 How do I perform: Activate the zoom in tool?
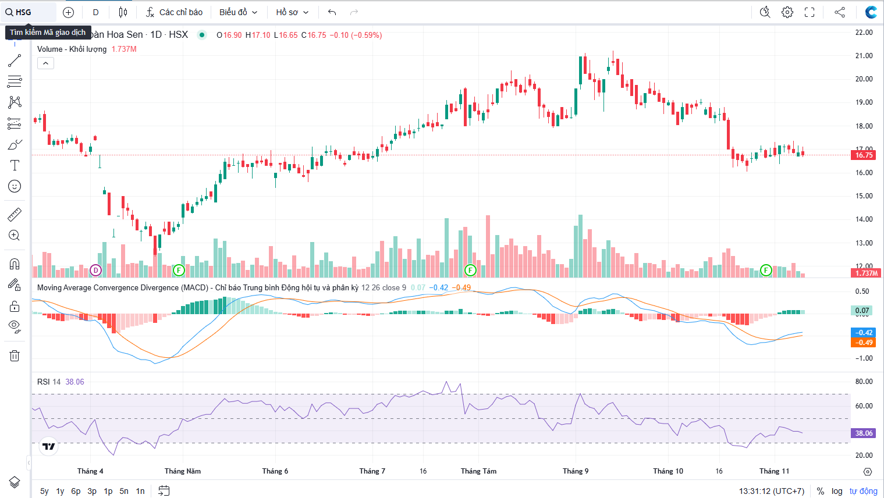[15, 236]
